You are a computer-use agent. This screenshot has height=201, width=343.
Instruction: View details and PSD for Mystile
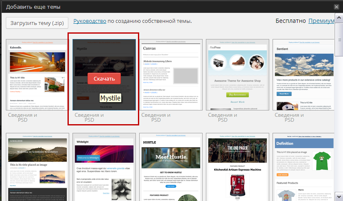tap(89, 117)
